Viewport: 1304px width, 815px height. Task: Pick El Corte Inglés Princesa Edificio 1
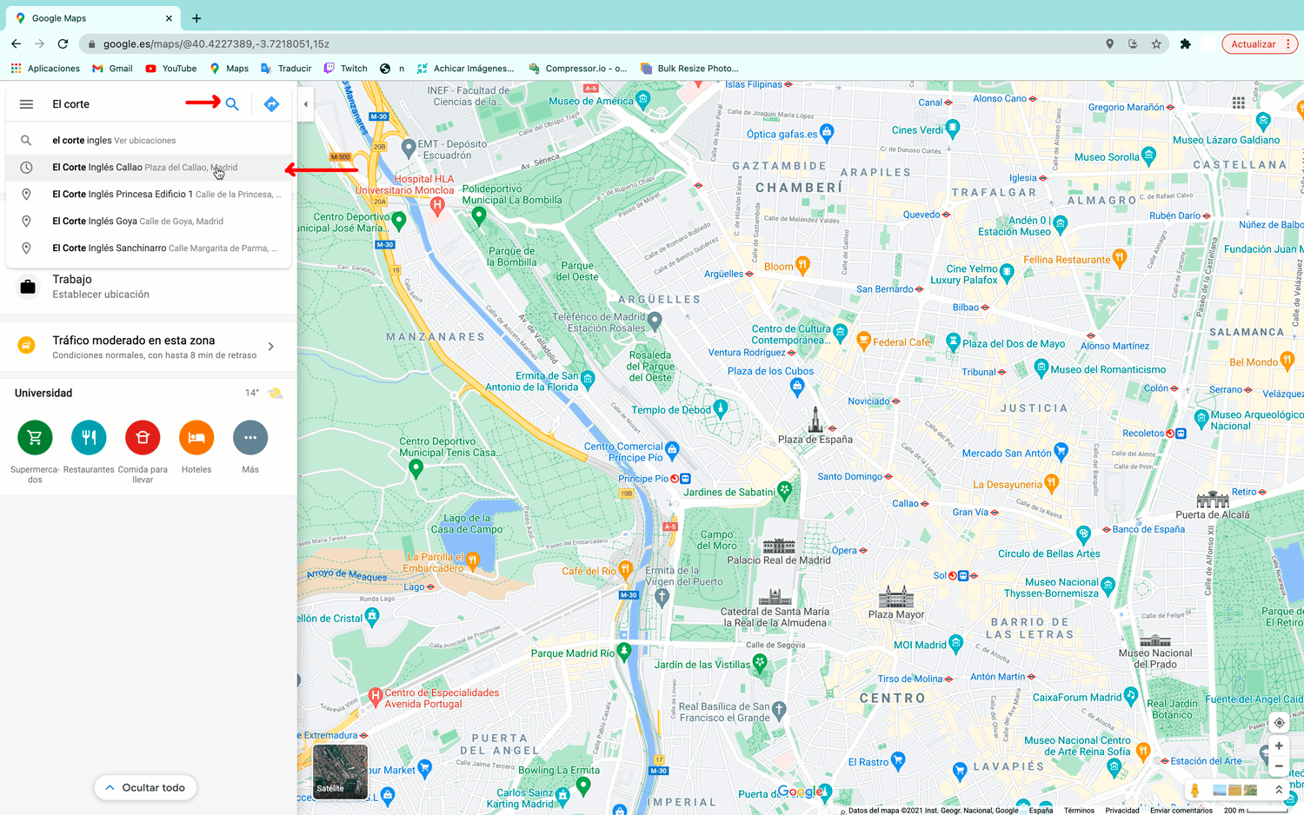click(149, 195)
